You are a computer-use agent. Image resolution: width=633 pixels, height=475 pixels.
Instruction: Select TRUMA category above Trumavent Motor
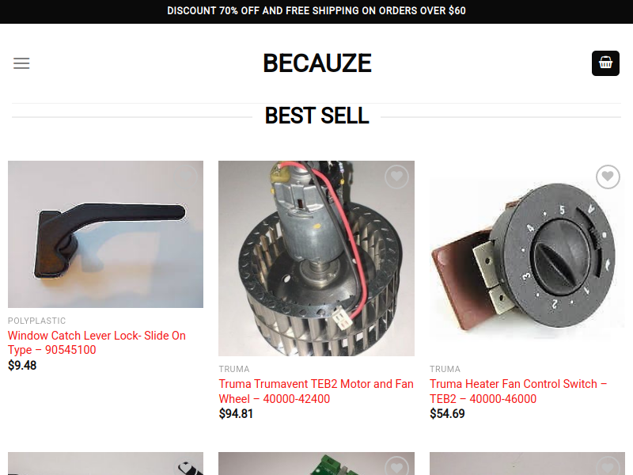(234, 369)
